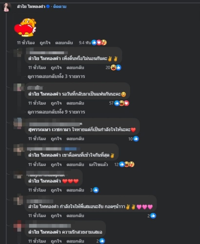Toggle ถูกใจ on the ความรักสวยงามเสมอ comment

[56, 241]
